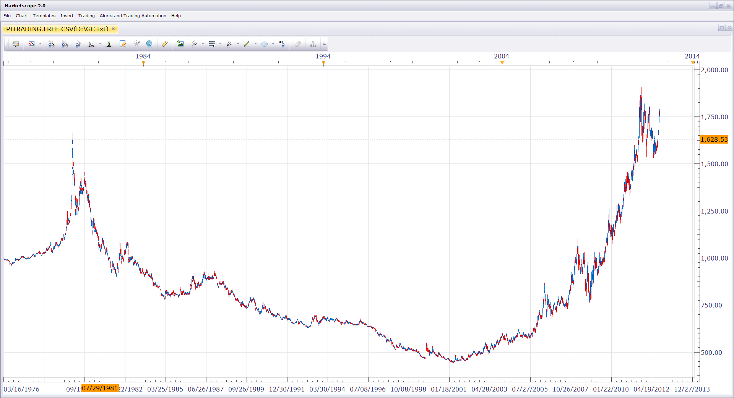
Task: Click the 01/18/2001 date axis label
Action: pyautogui.click(x=449, y=389)
